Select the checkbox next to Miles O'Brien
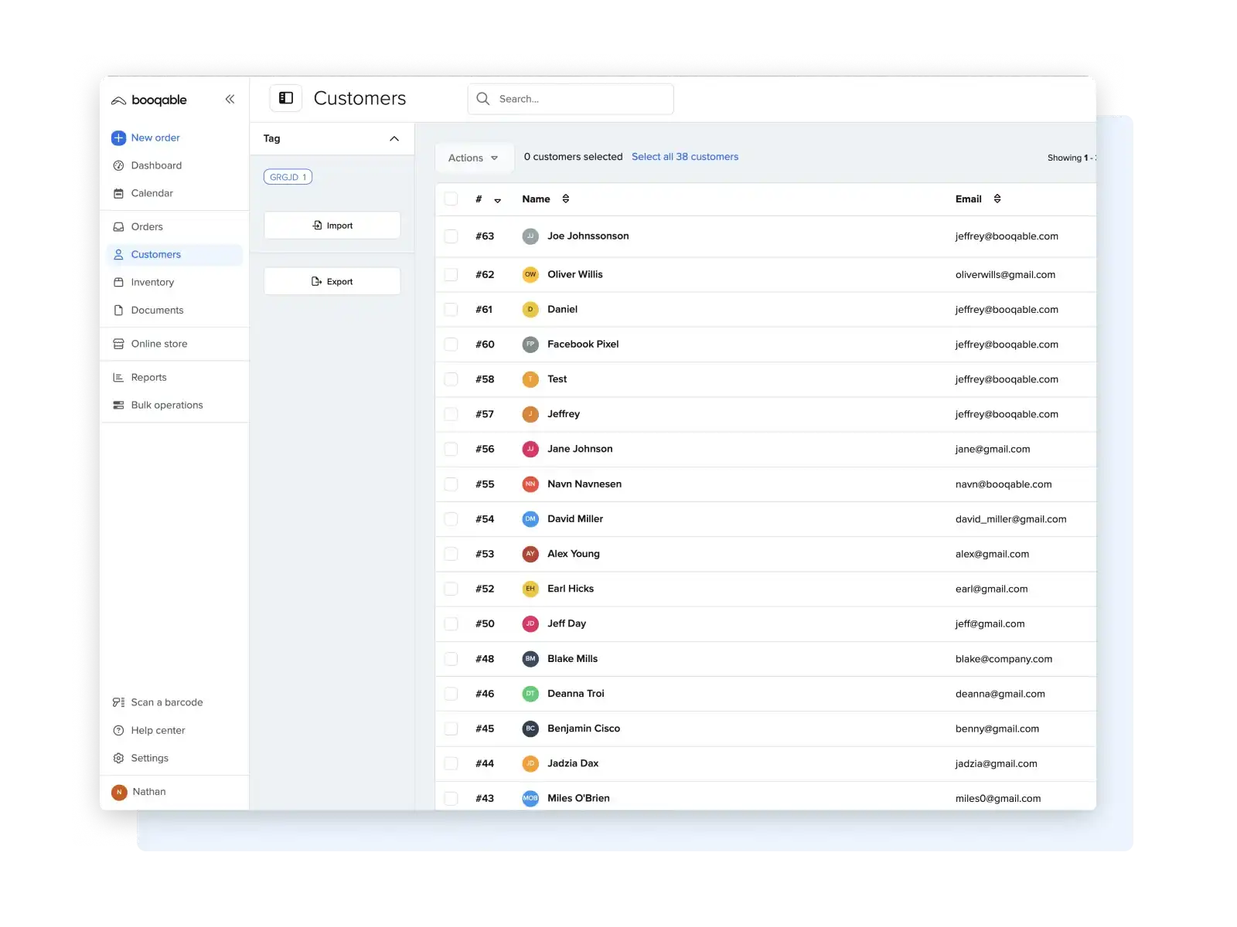This screenshot has width=1237, height=927. [x=451, y=798]
